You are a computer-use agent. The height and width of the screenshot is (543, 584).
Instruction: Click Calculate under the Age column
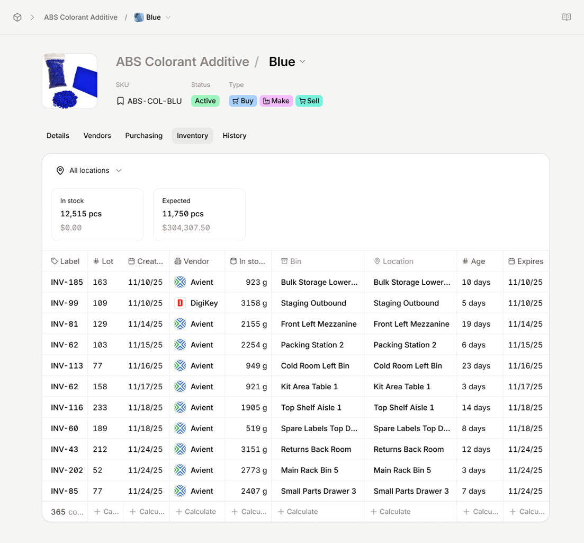click(480, 512)
